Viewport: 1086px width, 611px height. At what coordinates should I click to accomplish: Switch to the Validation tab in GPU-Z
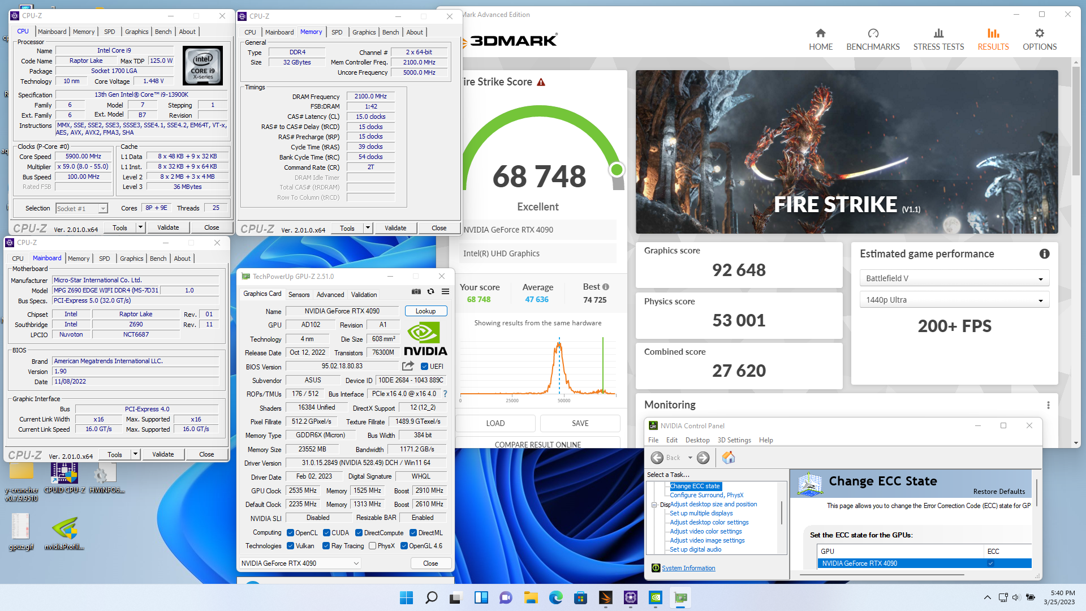tap(364, 294)
